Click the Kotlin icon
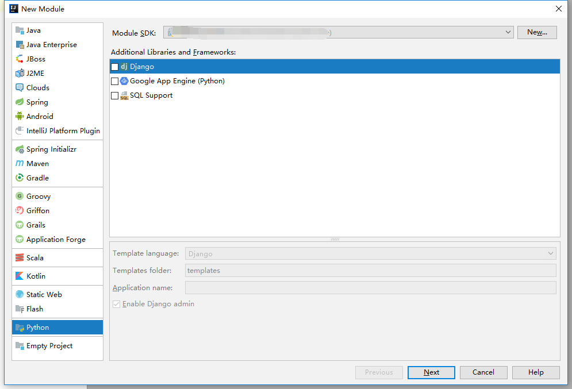The height and width of the screenshot is (389, 572). [x=20, y=276]
